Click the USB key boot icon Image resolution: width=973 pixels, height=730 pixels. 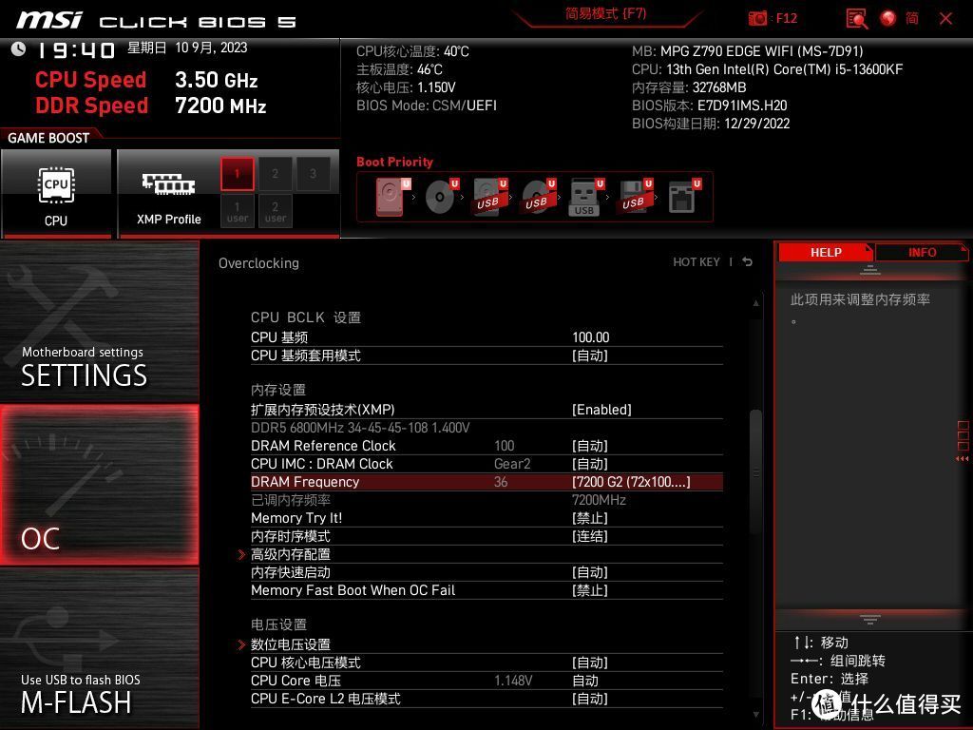(586, 197)
